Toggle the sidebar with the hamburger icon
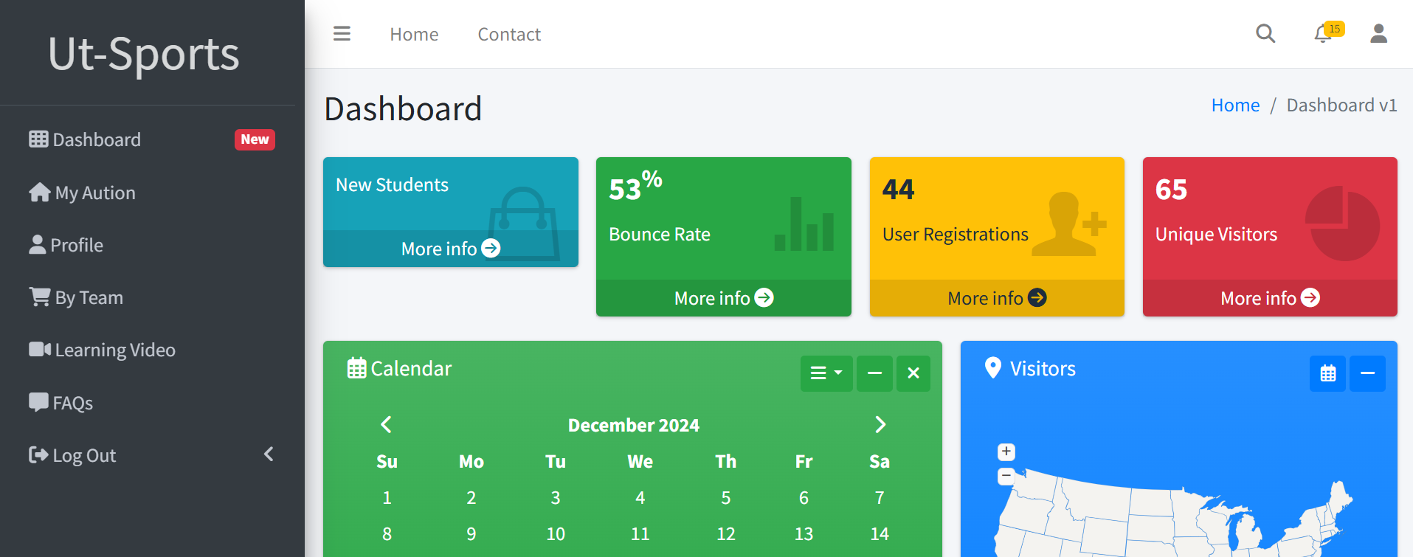 coord(342,34)
